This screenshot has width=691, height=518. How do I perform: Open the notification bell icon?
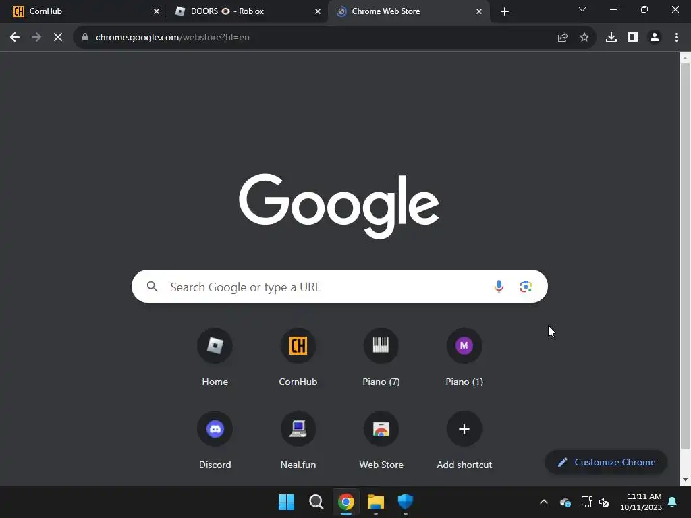pos(673,502)
